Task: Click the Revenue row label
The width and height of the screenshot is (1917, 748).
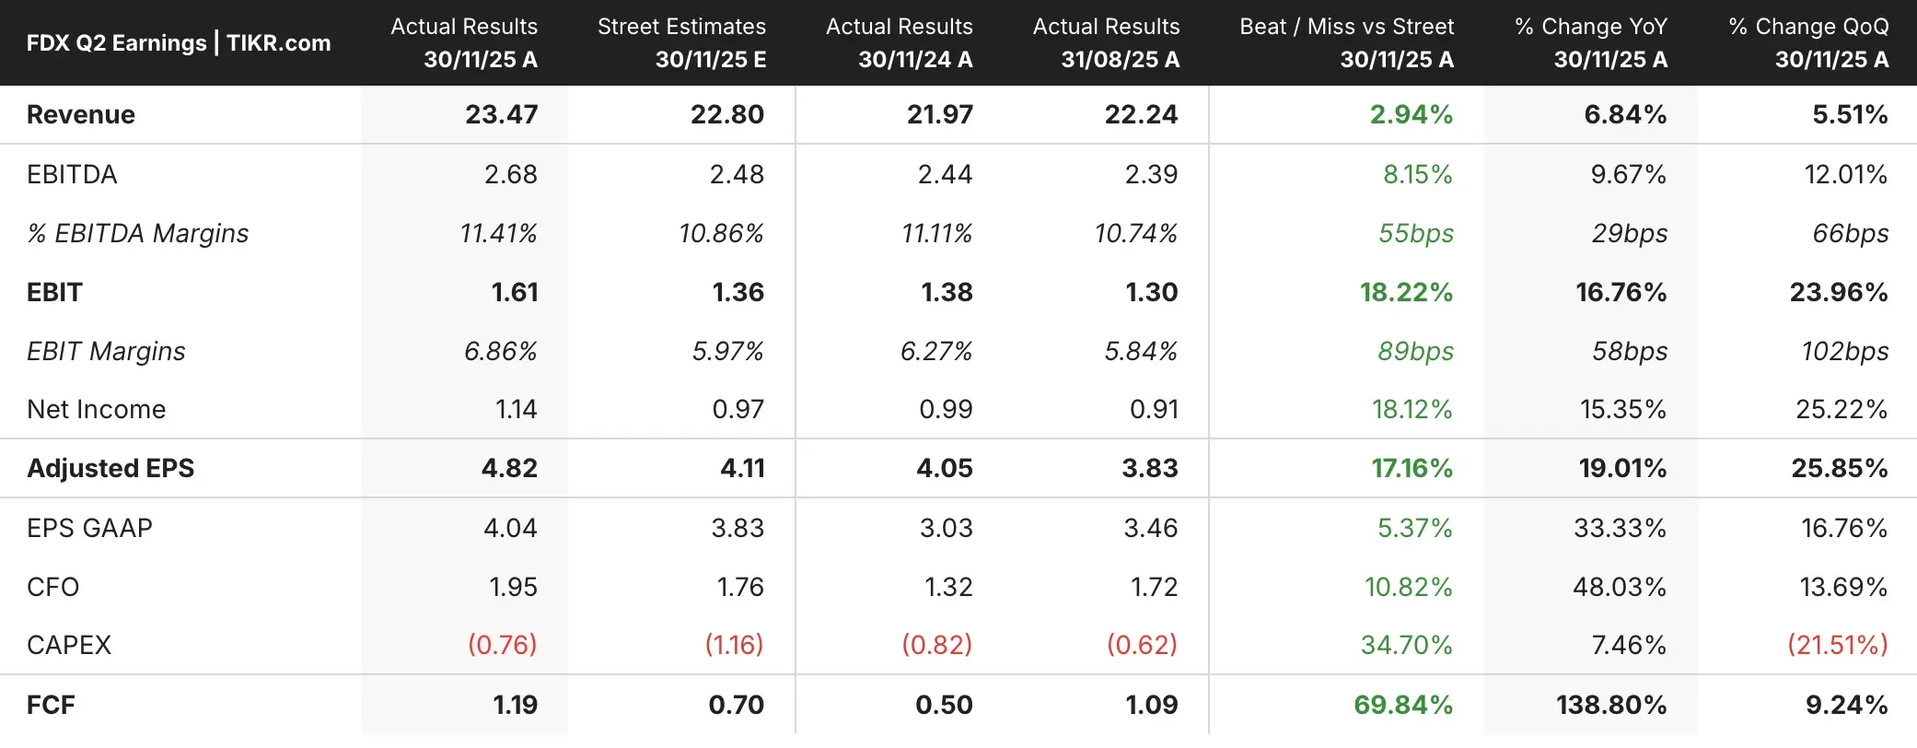Action: click(x=81, y=114)
